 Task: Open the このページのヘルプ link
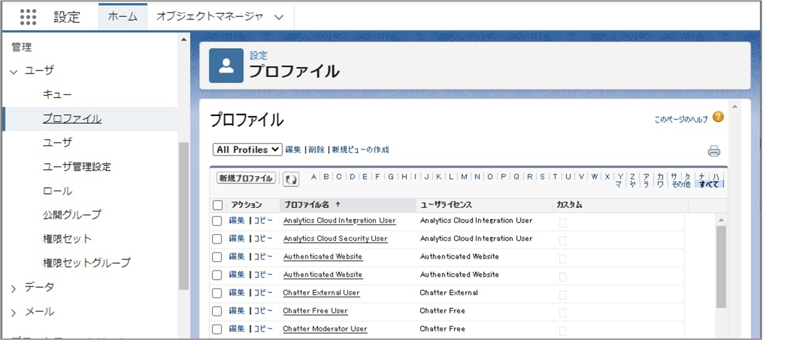click(681, 119)
